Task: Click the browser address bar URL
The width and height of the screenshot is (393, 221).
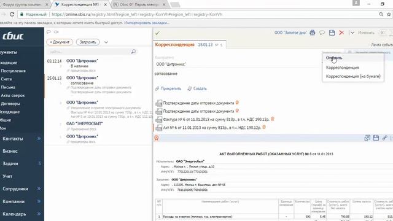Action: [137, 14]
